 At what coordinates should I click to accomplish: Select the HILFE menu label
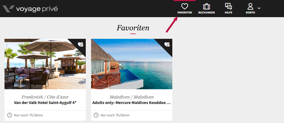(228, 13)
